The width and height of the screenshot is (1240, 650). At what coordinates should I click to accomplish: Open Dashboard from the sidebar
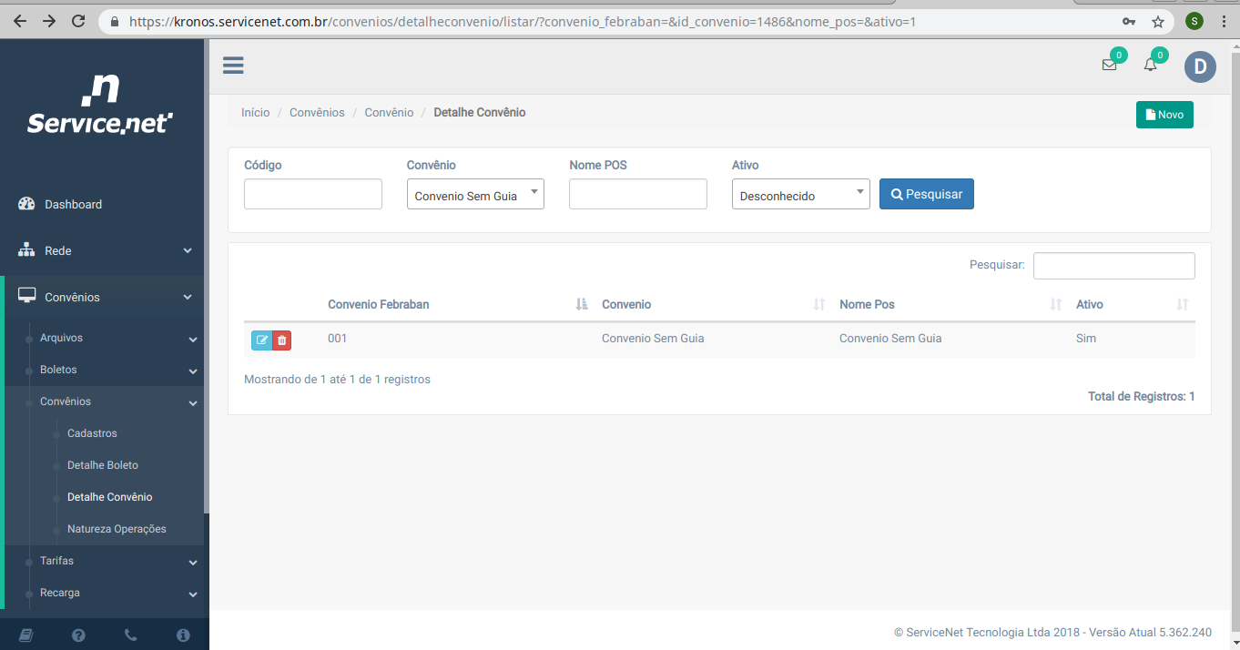73,204
